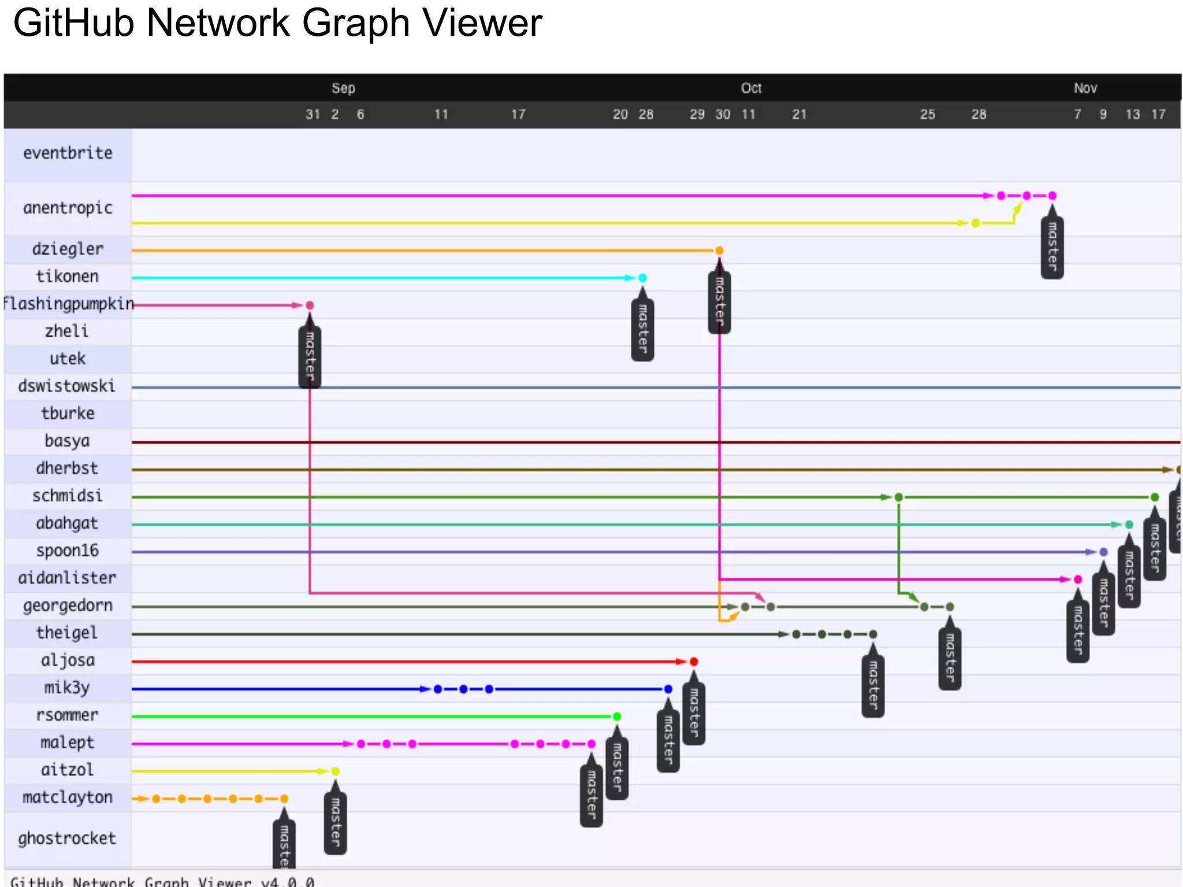Click the master label under tikonen's commit
The height and width of the screenshot is (887, 1183).
tap(642, 329)
